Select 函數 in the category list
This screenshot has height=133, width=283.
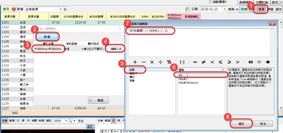pos(152,70)
